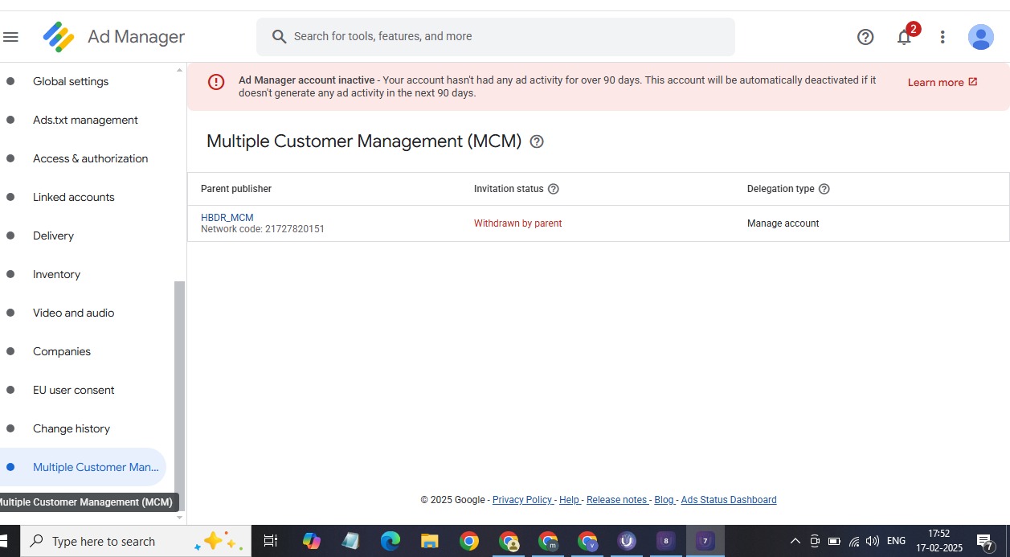Click help icon next to Invitation status
Image resolution: width=1010 pixels, height=557 pixels.
pos(553,189)
